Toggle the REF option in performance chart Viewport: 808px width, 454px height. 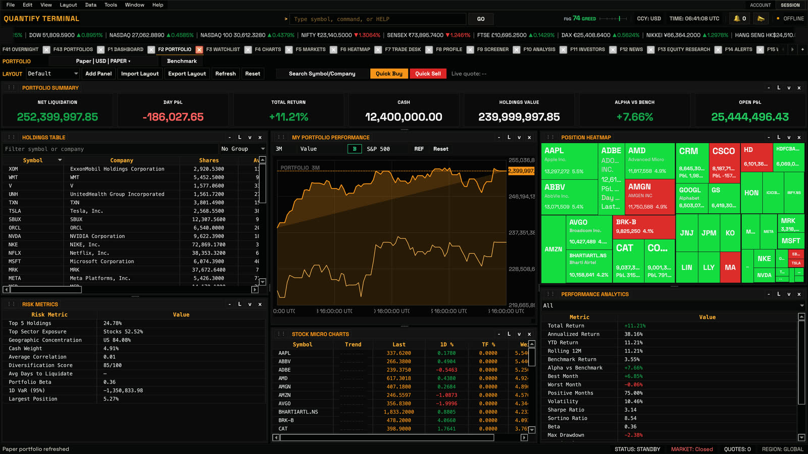click(419, 149)
